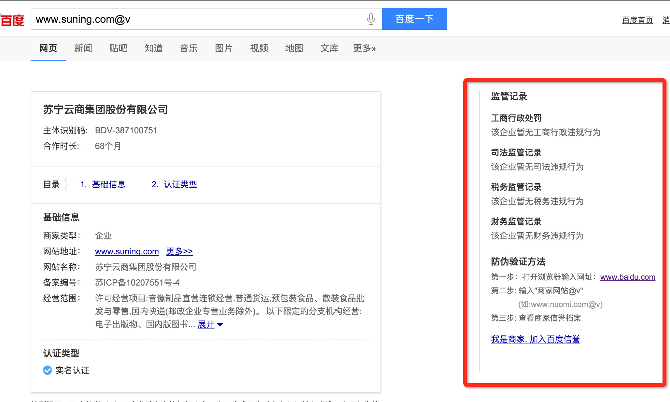This screenshot has height=402, width=670.
Task: Open the www.suning.com website link
Action: pos(127,251)
